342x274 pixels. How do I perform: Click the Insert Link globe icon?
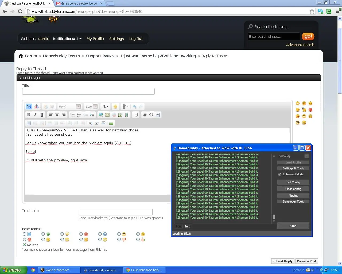click(x=101, y=115)
